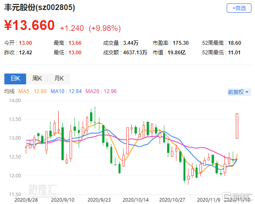Viewport: 255px width, 204px height.
Task: Open the 前复权 adjustment dropdown
Action: click(239, 92)
